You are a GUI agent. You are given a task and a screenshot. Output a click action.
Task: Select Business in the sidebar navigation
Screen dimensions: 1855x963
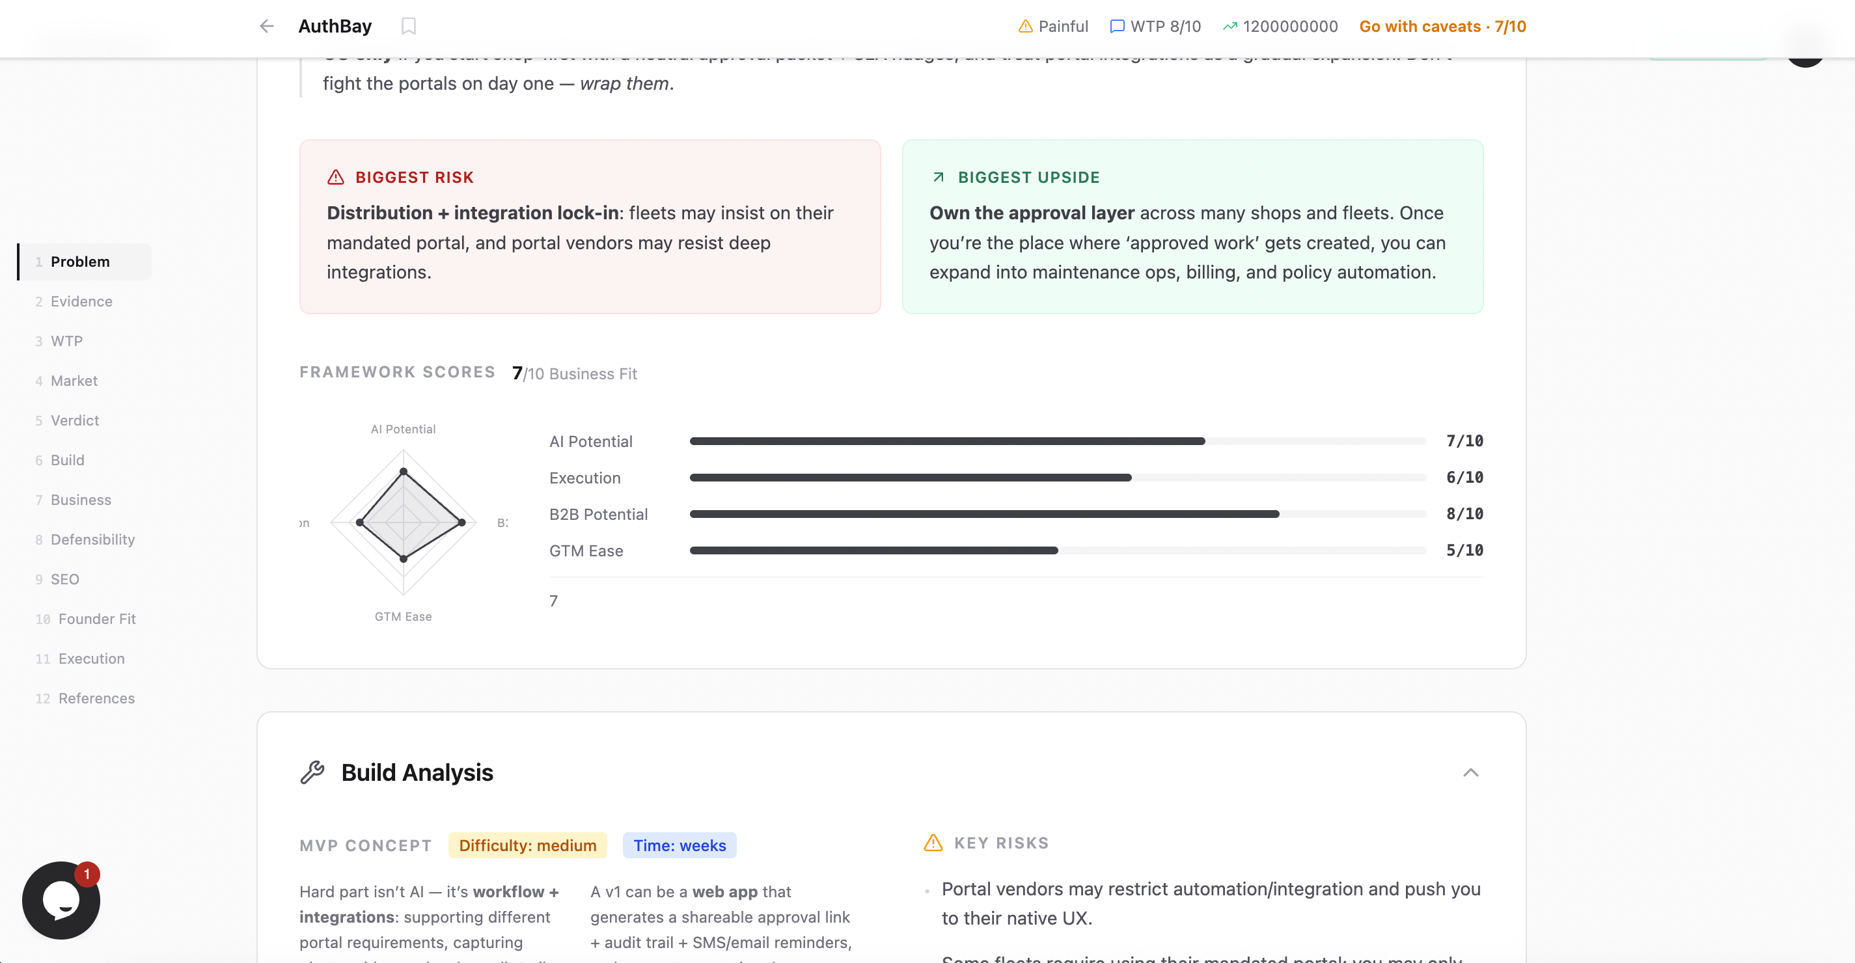[x=85, y=499]
